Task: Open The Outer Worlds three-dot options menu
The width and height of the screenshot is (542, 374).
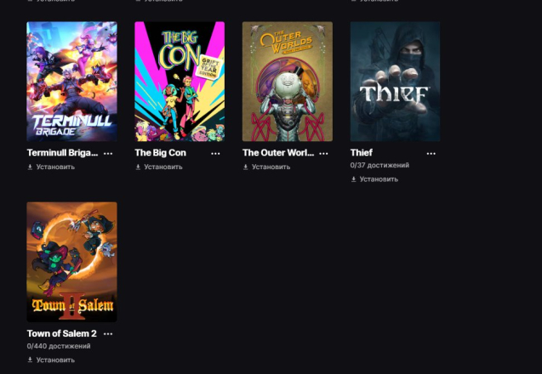Action: pos(323,153)
